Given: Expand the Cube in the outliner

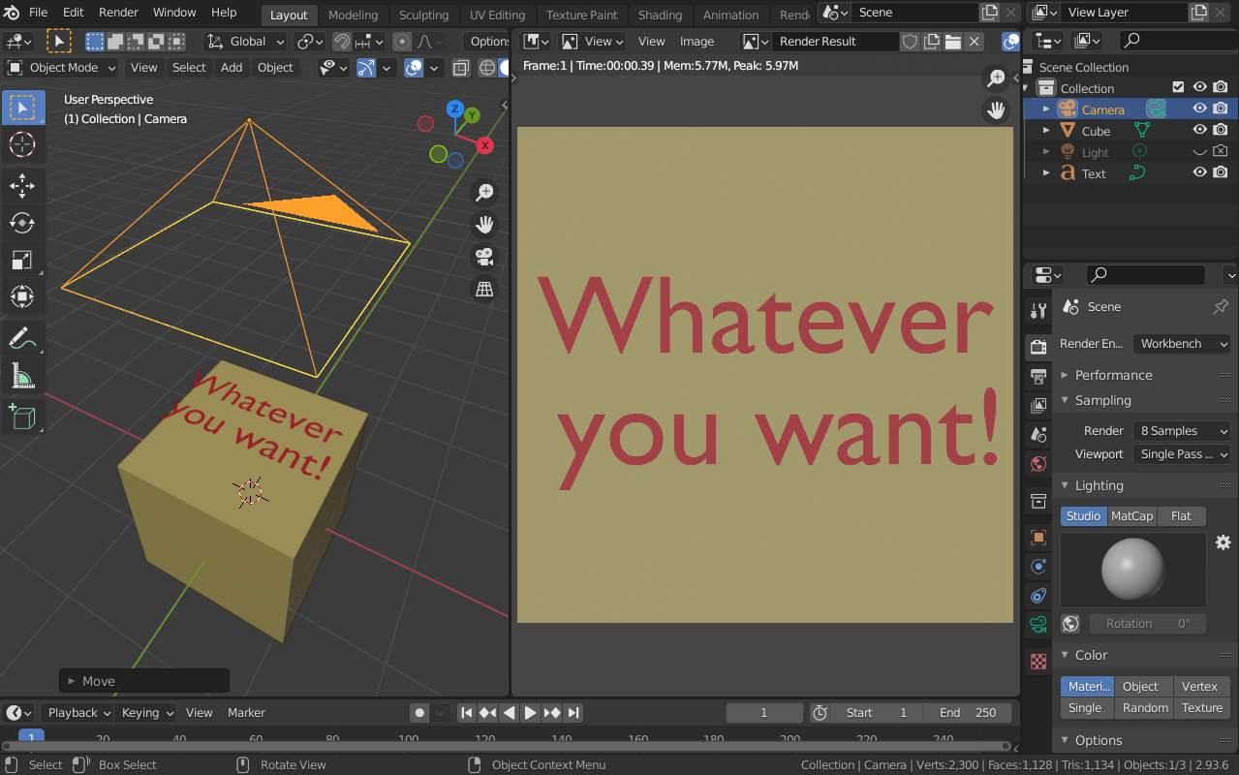Looking at the screenshot, I should (x=1046, y=130).
